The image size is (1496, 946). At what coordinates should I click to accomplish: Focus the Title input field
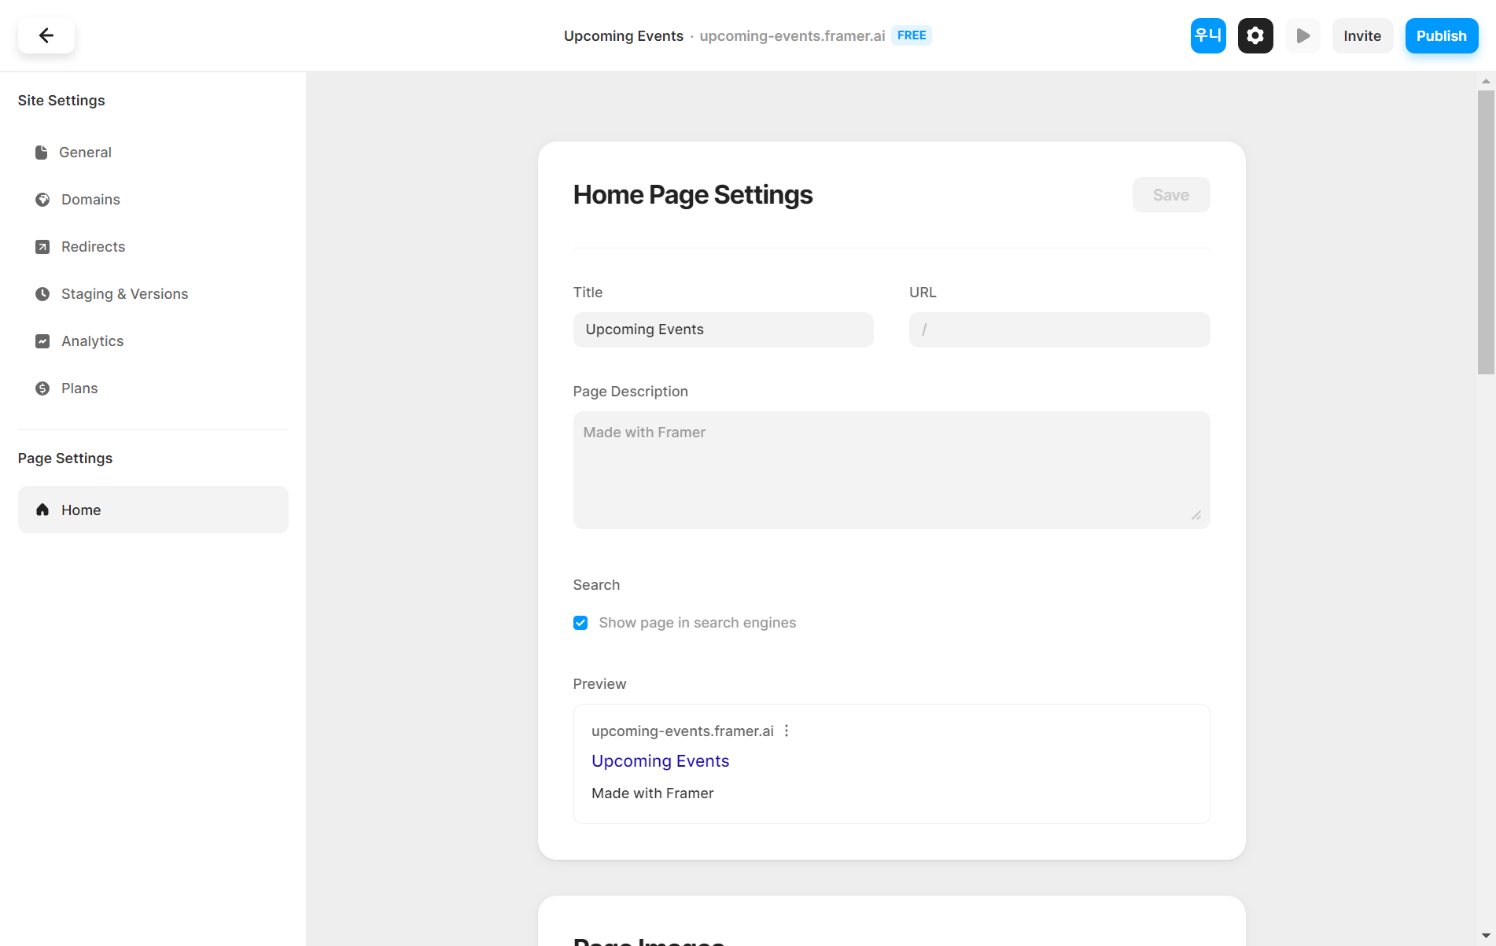coord(724,329)
